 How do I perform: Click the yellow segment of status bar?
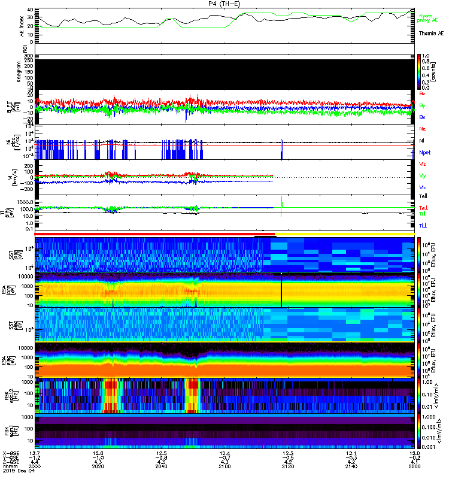(x=345, y=234)
